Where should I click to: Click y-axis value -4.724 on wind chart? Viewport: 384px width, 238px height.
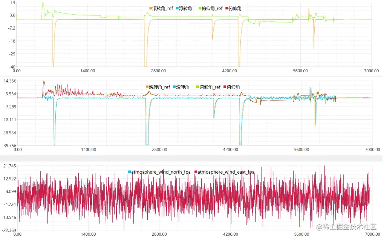click(10, 204)
